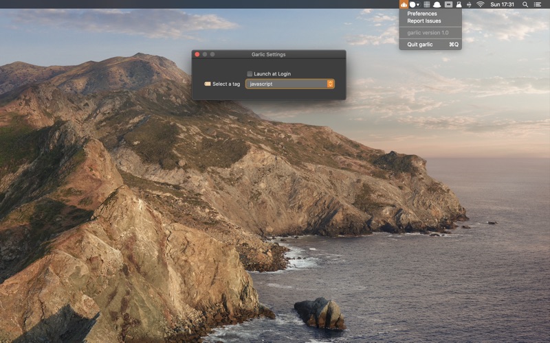Click Quit garlic menu entry
Image resolution: width=550 pixels, height=343 pixels.
coord(420,45)
